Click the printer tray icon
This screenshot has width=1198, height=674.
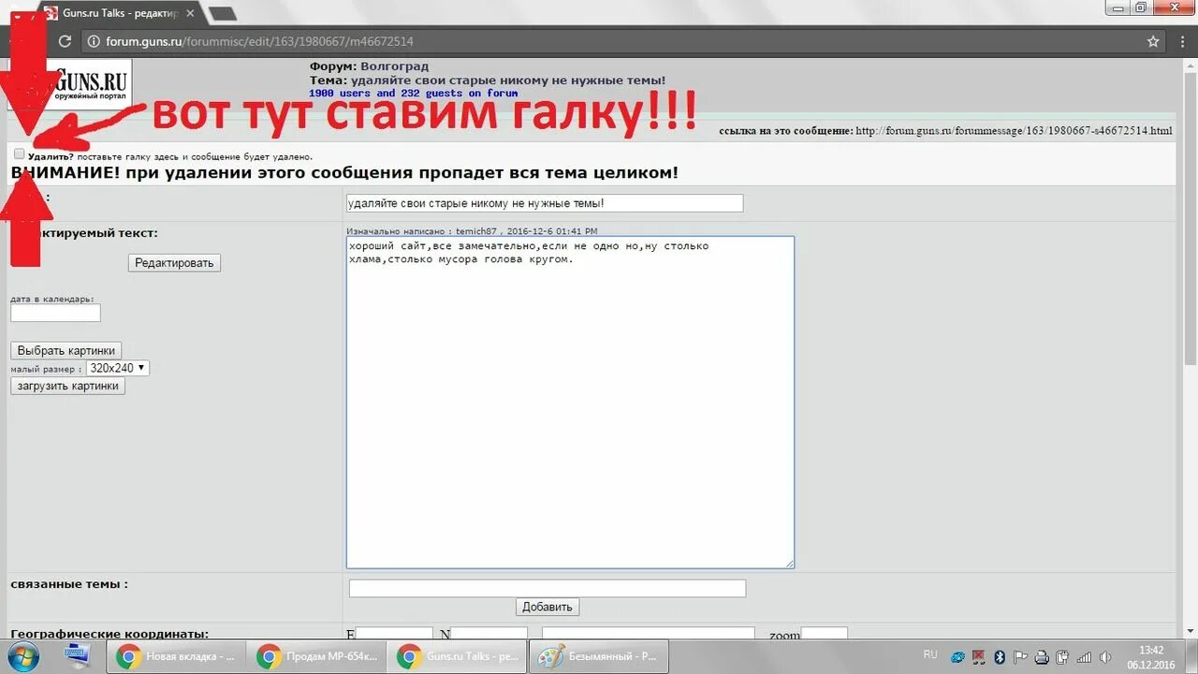coord(1042,657)
